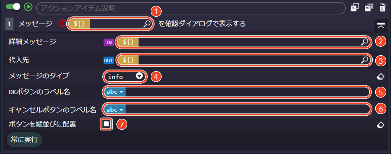Reset ボタンを縦並びに配置 with eraser icon
The width and height of the screenshot is (391, 154).
coord(380,125)
